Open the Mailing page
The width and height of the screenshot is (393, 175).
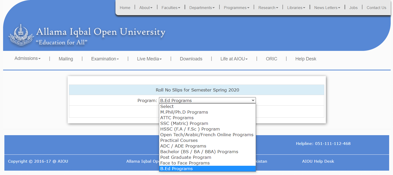tap(66, 59)
